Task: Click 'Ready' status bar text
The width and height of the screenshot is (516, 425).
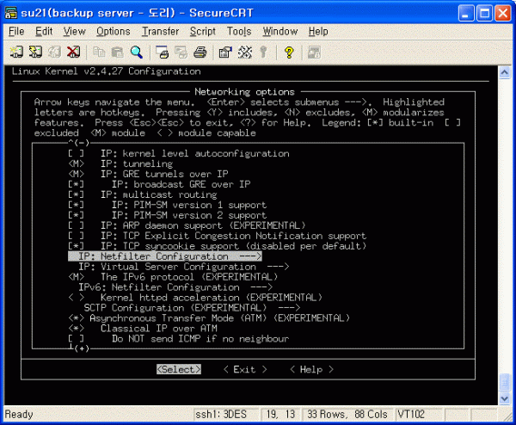Action: tap(19, 414)
